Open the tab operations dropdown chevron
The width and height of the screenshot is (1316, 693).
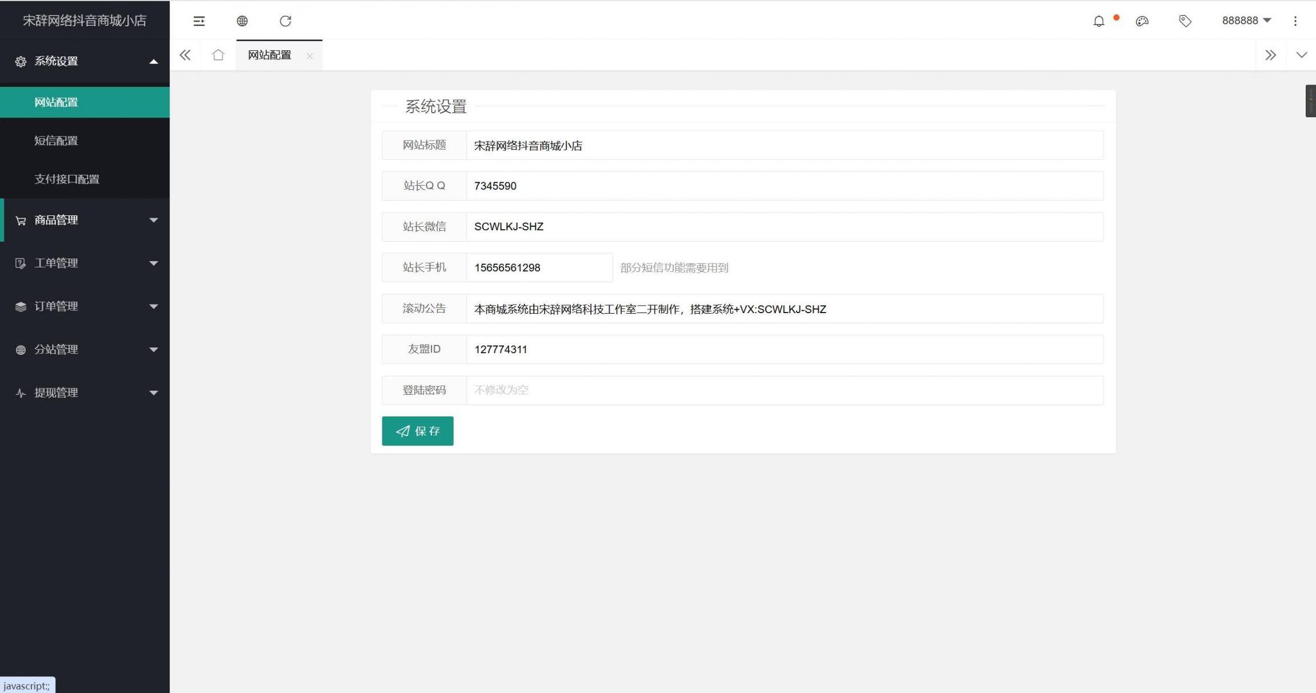click(1301, 55)
